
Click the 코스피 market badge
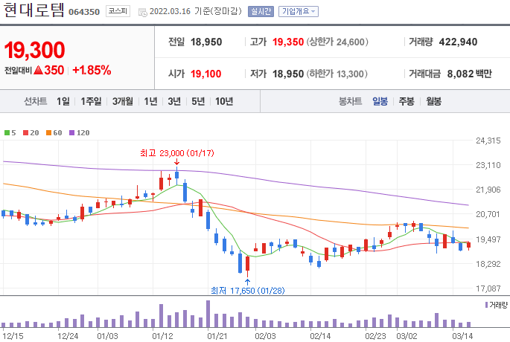point(118,11)
